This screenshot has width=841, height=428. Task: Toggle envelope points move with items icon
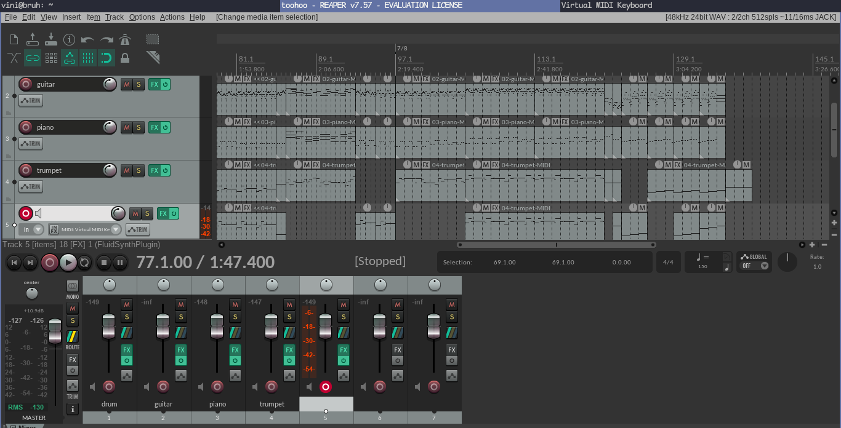pyautogui.click(x=70, y=58)
